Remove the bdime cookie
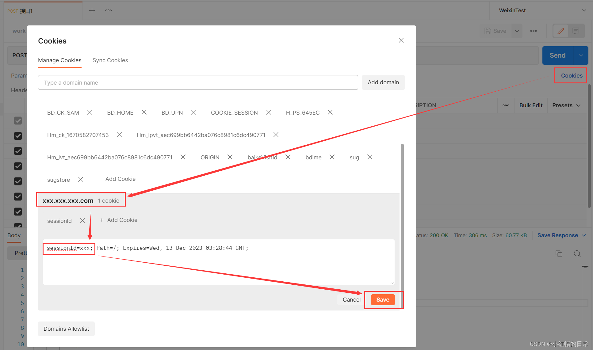This screenshot has width=593, height=350. point(332,157)
